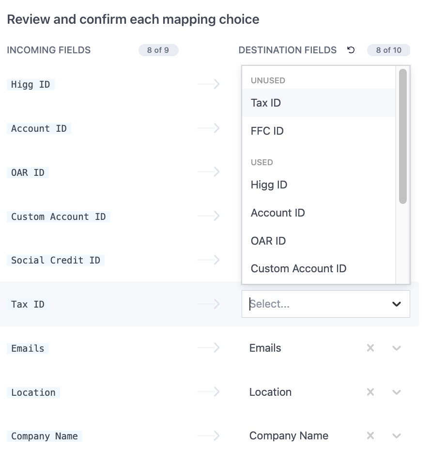Expand the Company Name destination dropdown
The height and width of the screenshot is (466, 431).
point(397,436)
